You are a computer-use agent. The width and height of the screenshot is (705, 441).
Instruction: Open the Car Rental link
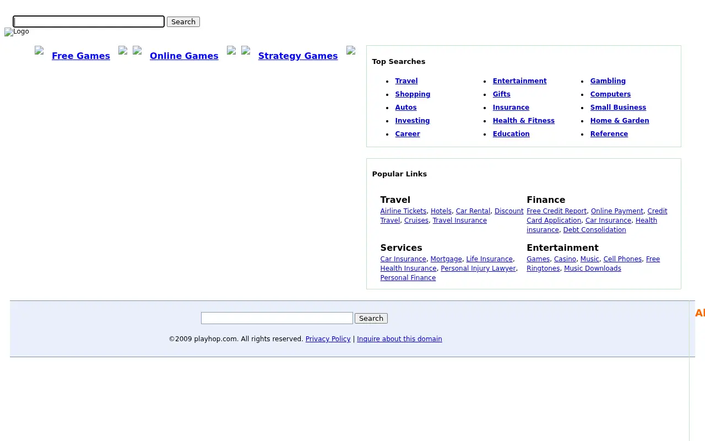click(473, 211)
